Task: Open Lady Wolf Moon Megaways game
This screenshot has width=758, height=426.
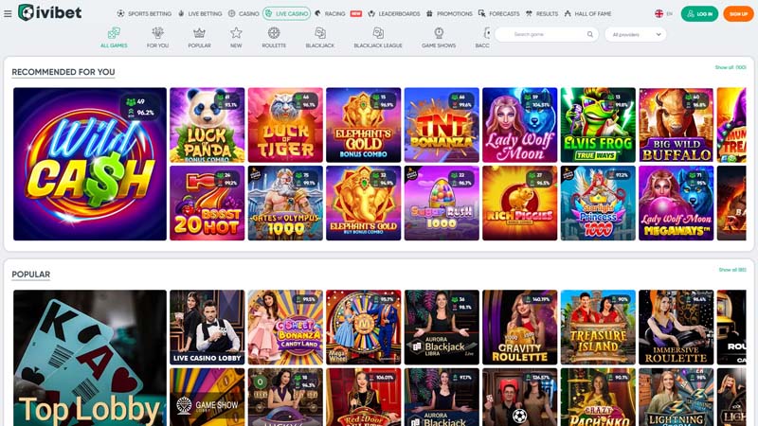Action: [x=676, y=203]
